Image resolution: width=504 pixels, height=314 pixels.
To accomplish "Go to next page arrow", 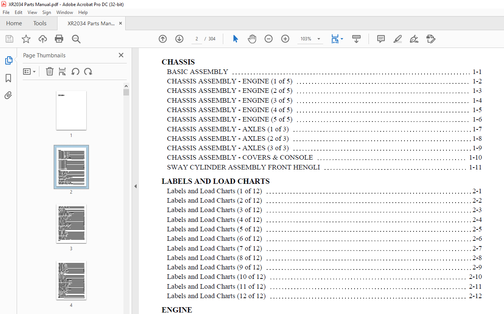I will [179, 39].
